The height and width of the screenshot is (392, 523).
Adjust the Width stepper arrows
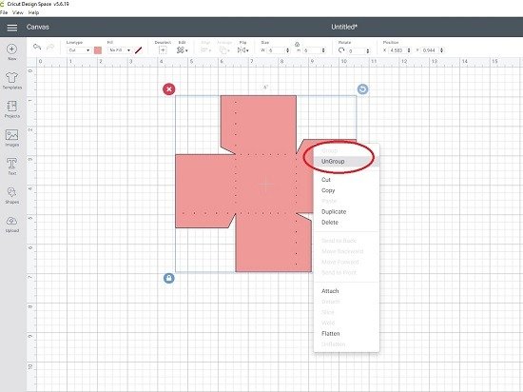[x=288, y=50]
